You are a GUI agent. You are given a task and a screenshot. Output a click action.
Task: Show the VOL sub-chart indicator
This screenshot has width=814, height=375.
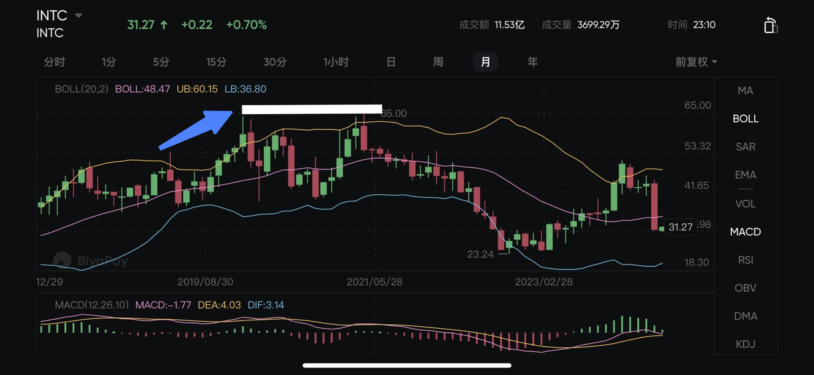click(745, 204)
